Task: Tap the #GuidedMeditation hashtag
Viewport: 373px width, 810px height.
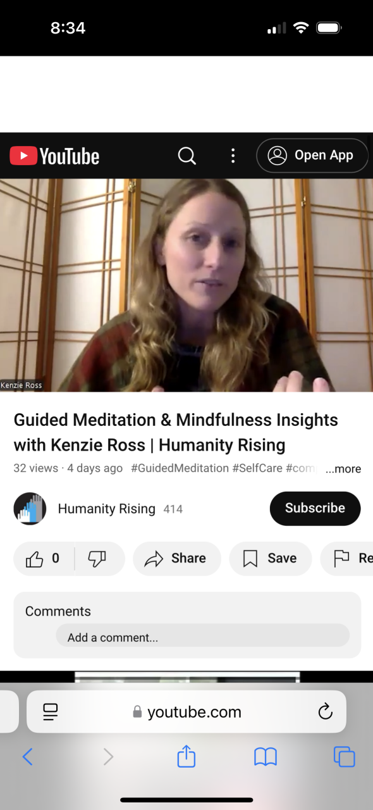Action: 180,468
